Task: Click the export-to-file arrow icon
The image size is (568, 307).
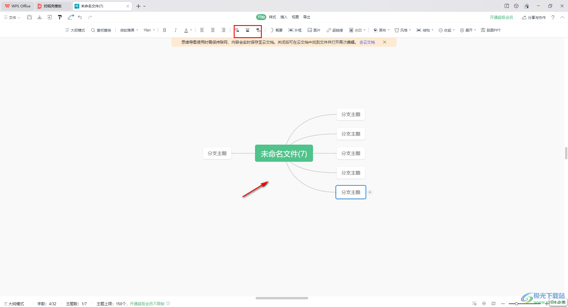Action: (x=50, y=17)
